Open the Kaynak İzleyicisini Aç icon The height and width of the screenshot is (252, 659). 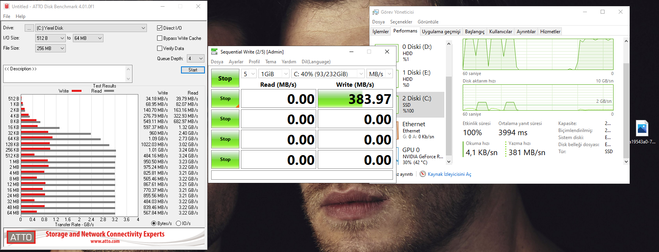(422, 174)
